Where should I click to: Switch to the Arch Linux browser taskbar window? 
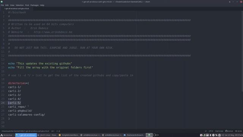(x=47, y=135)
